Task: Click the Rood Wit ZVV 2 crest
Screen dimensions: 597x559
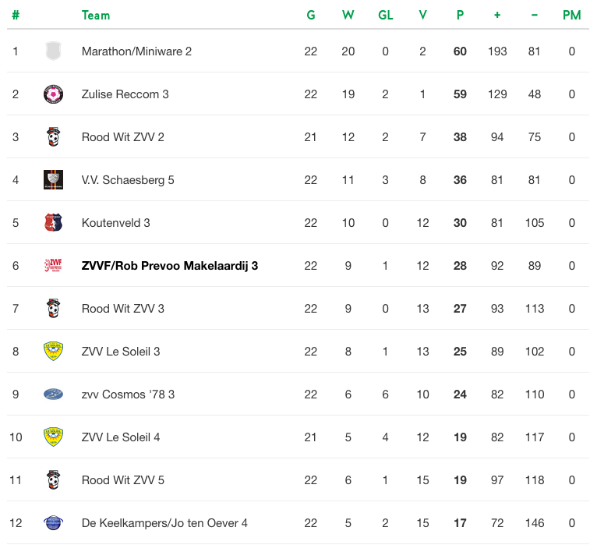Action: point(53,137)
